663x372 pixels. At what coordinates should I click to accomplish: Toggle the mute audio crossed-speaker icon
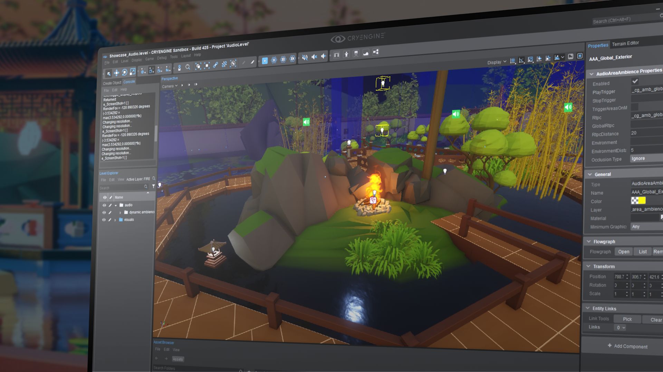(305, 58)
